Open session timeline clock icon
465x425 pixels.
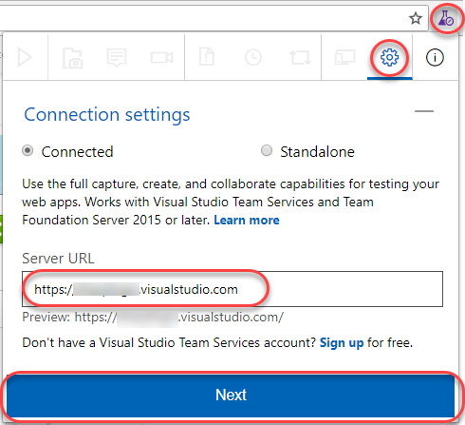coord(253,57)
